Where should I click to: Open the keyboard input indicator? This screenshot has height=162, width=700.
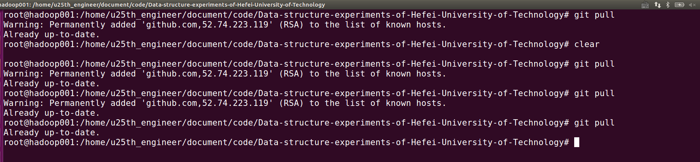click(645, 5)
